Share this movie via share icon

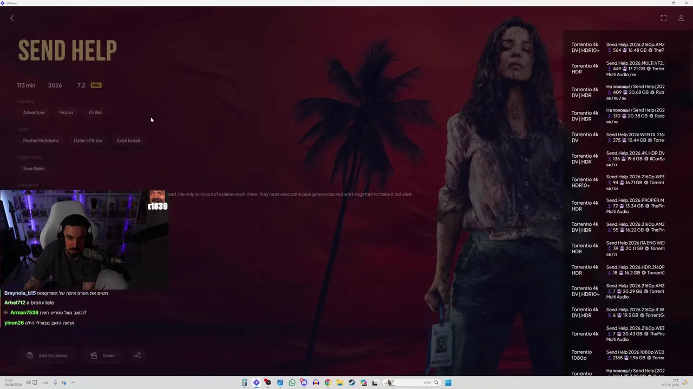tap(138, 355)
